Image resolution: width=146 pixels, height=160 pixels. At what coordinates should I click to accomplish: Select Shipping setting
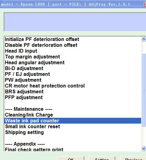pyautogui.click(x=73, y=132)
